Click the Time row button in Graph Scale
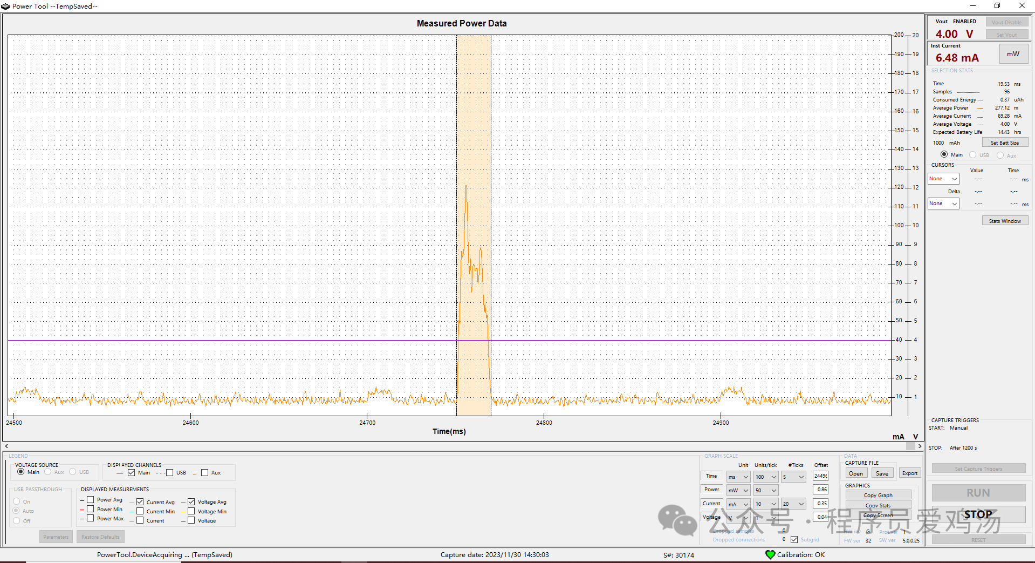1035x563 pixels. point(711,476)
